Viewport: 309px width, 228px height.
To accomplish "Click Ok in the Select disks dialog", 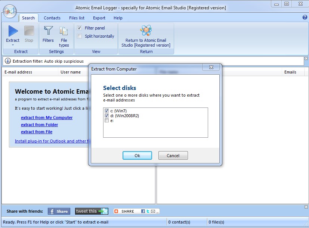I will coord(137,156).
